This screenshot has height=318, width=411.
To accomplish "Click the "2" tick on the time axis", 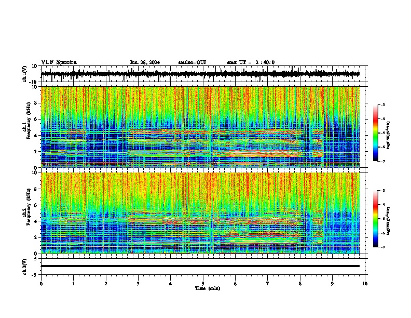I will [x=106, y=284].
